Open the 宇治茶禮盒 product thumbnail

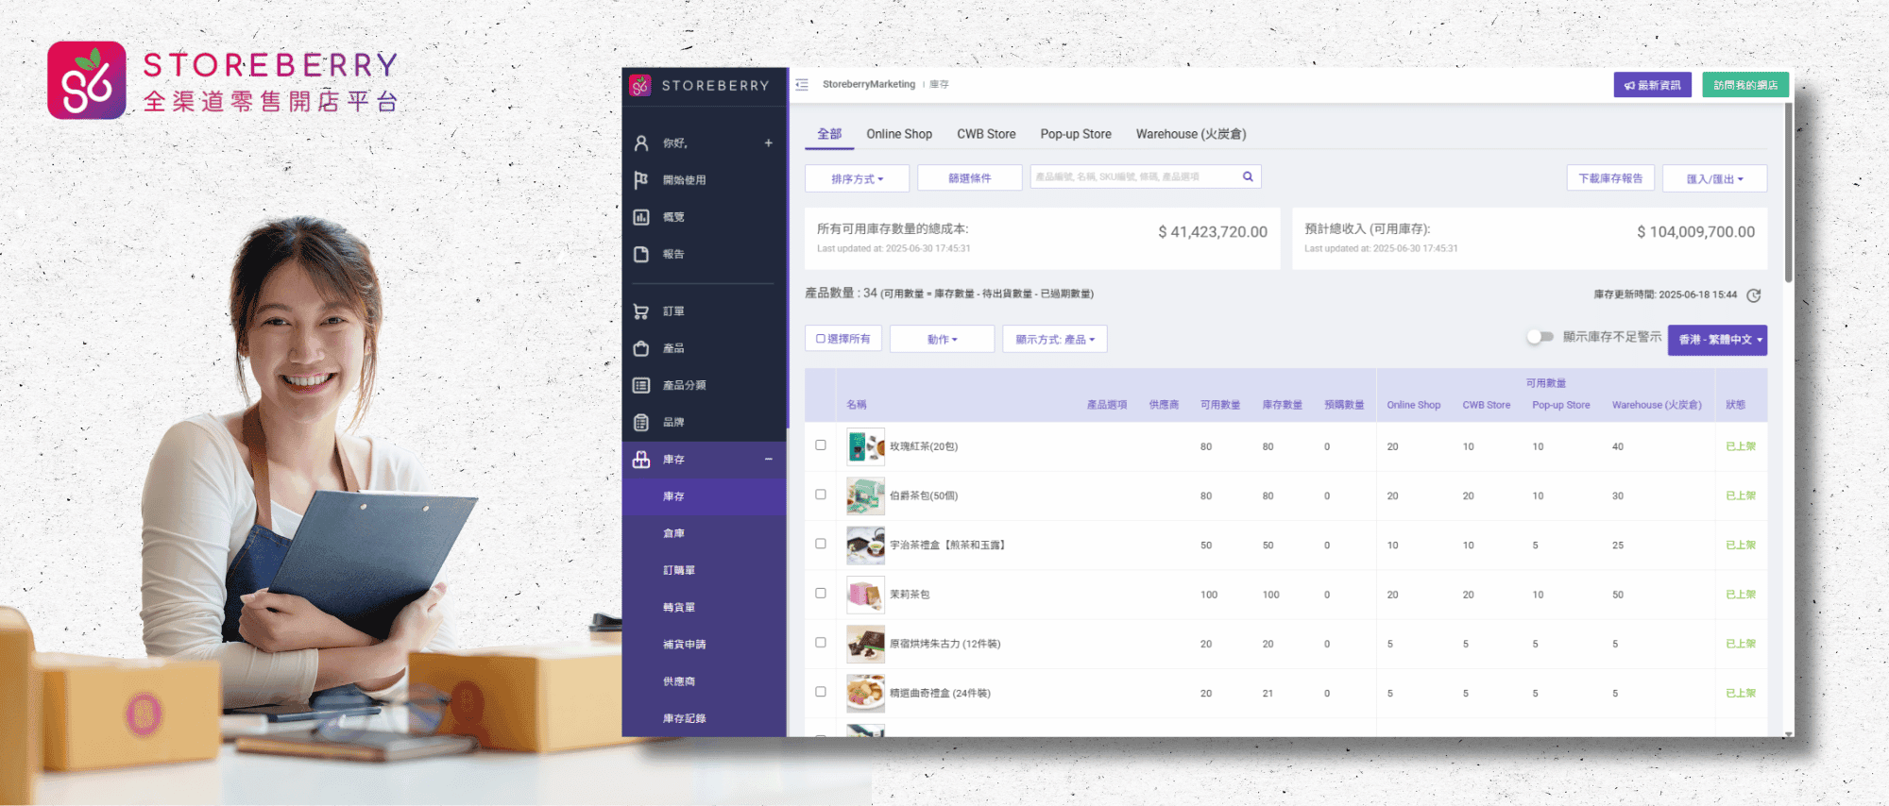tap(865, 545)
